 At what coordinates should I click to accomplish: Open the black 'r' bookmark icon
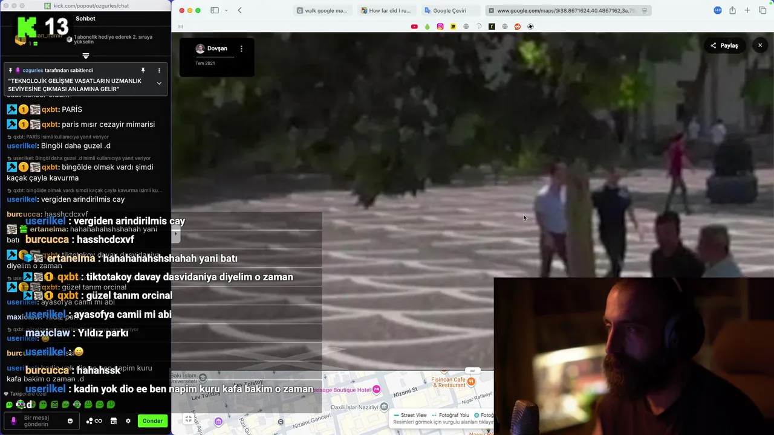492,27
